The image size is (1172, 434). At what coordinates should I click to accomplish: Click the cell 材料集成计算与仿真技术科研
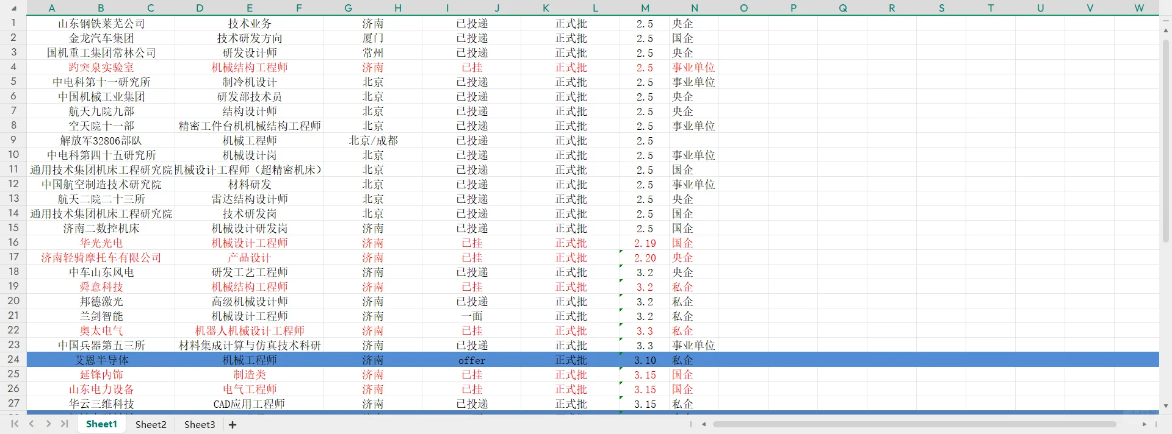(250, 346)
